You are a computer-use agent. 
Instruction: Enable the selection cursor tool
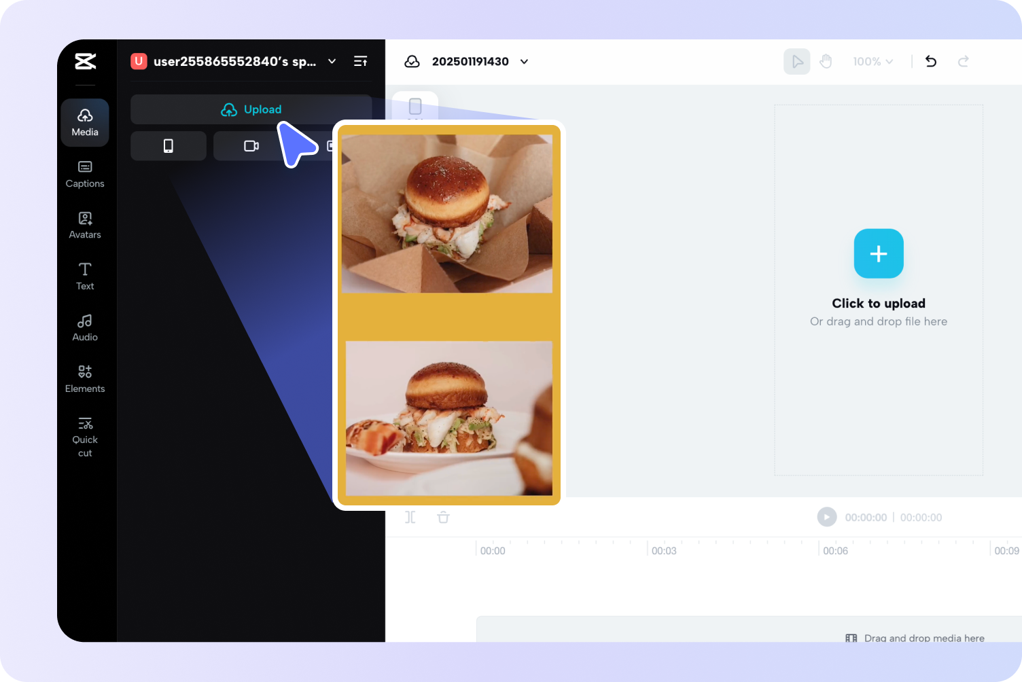(x=796, y=61)
